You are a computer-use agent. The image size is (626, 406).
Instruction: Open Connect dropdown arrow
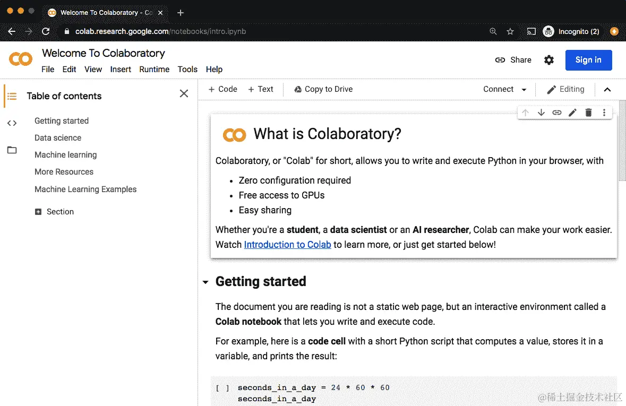(524, 90)
